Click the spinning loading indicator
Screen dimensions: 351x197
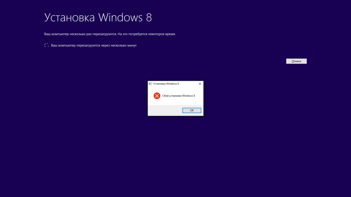coord(47,45)
